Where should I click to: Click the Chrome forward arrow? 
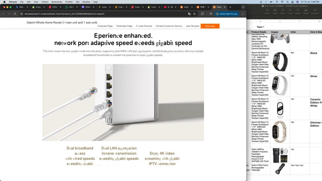click(9, 14)
